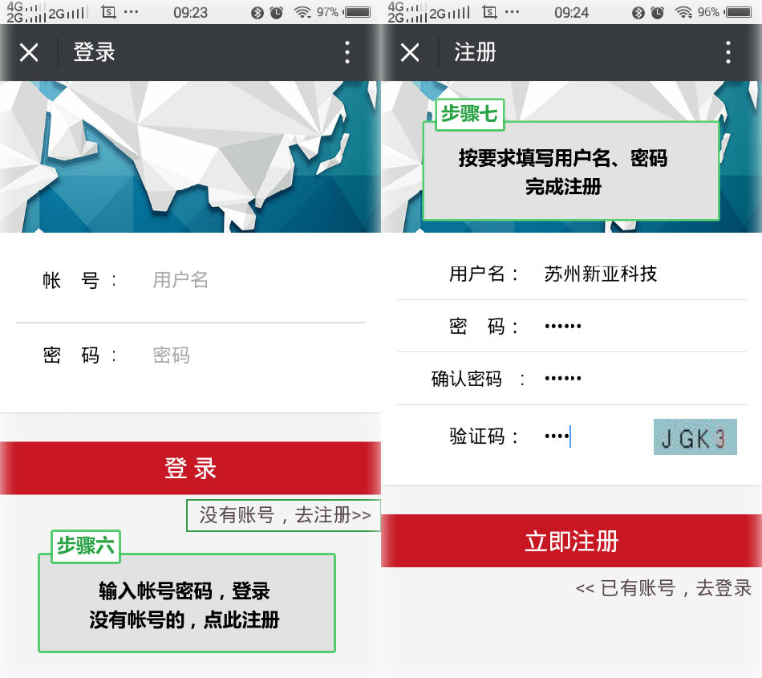Tap the 登录 page title text
Image resolution: width=762 pixels, height=678 pixels.
(95, 52)
